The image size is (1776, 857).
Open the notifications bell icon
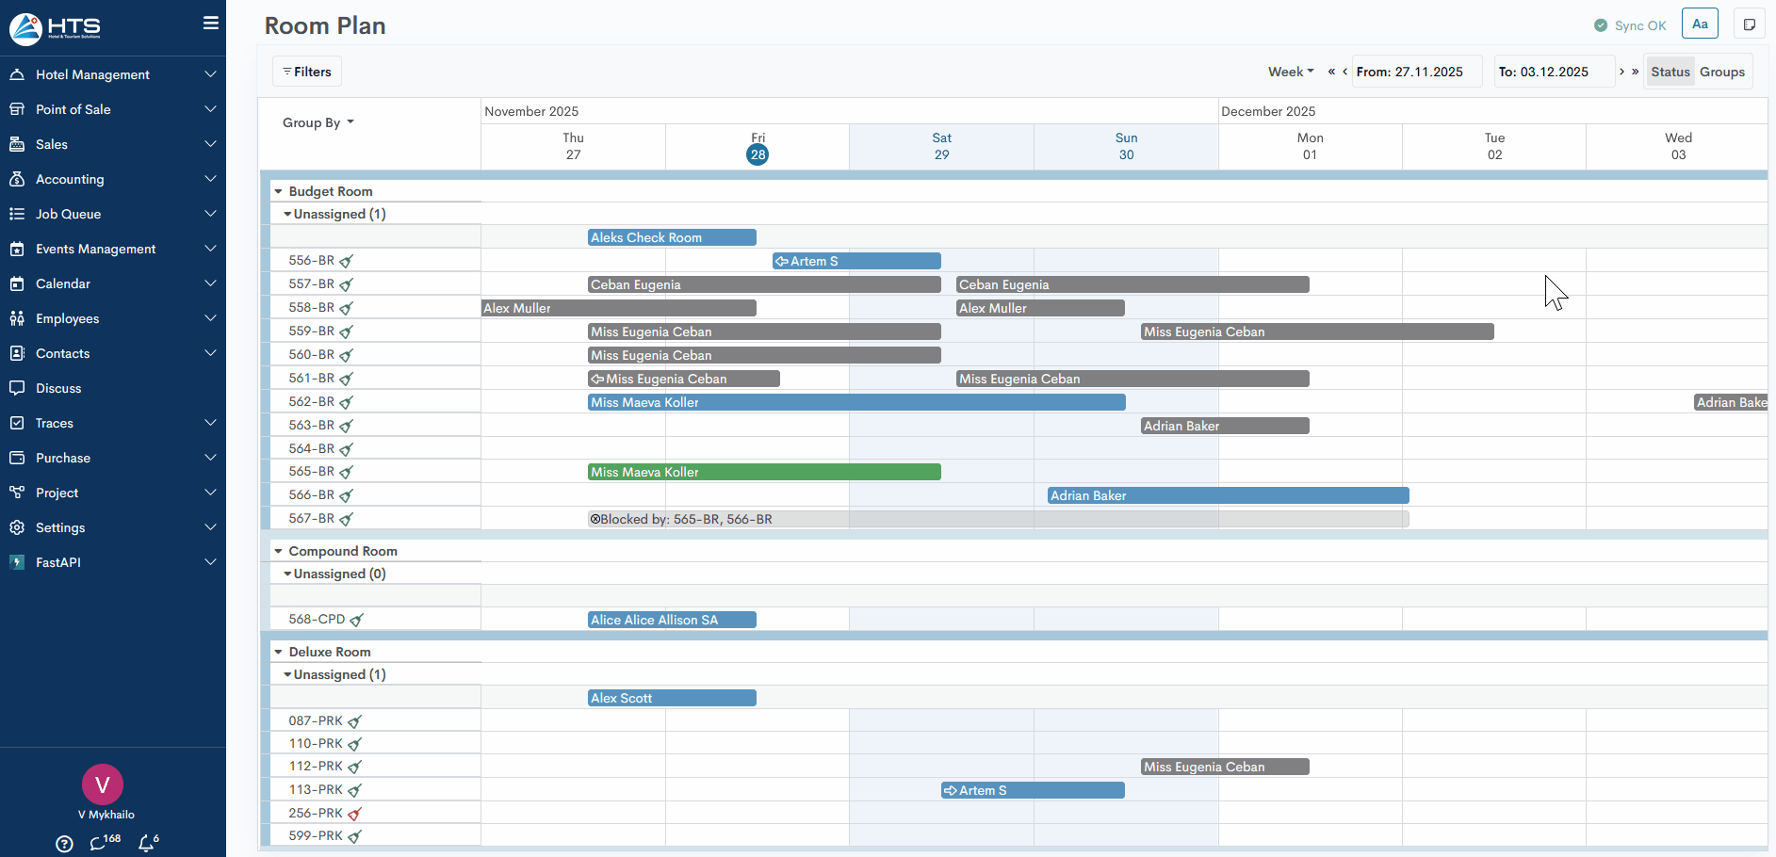[x=146, y=844]
